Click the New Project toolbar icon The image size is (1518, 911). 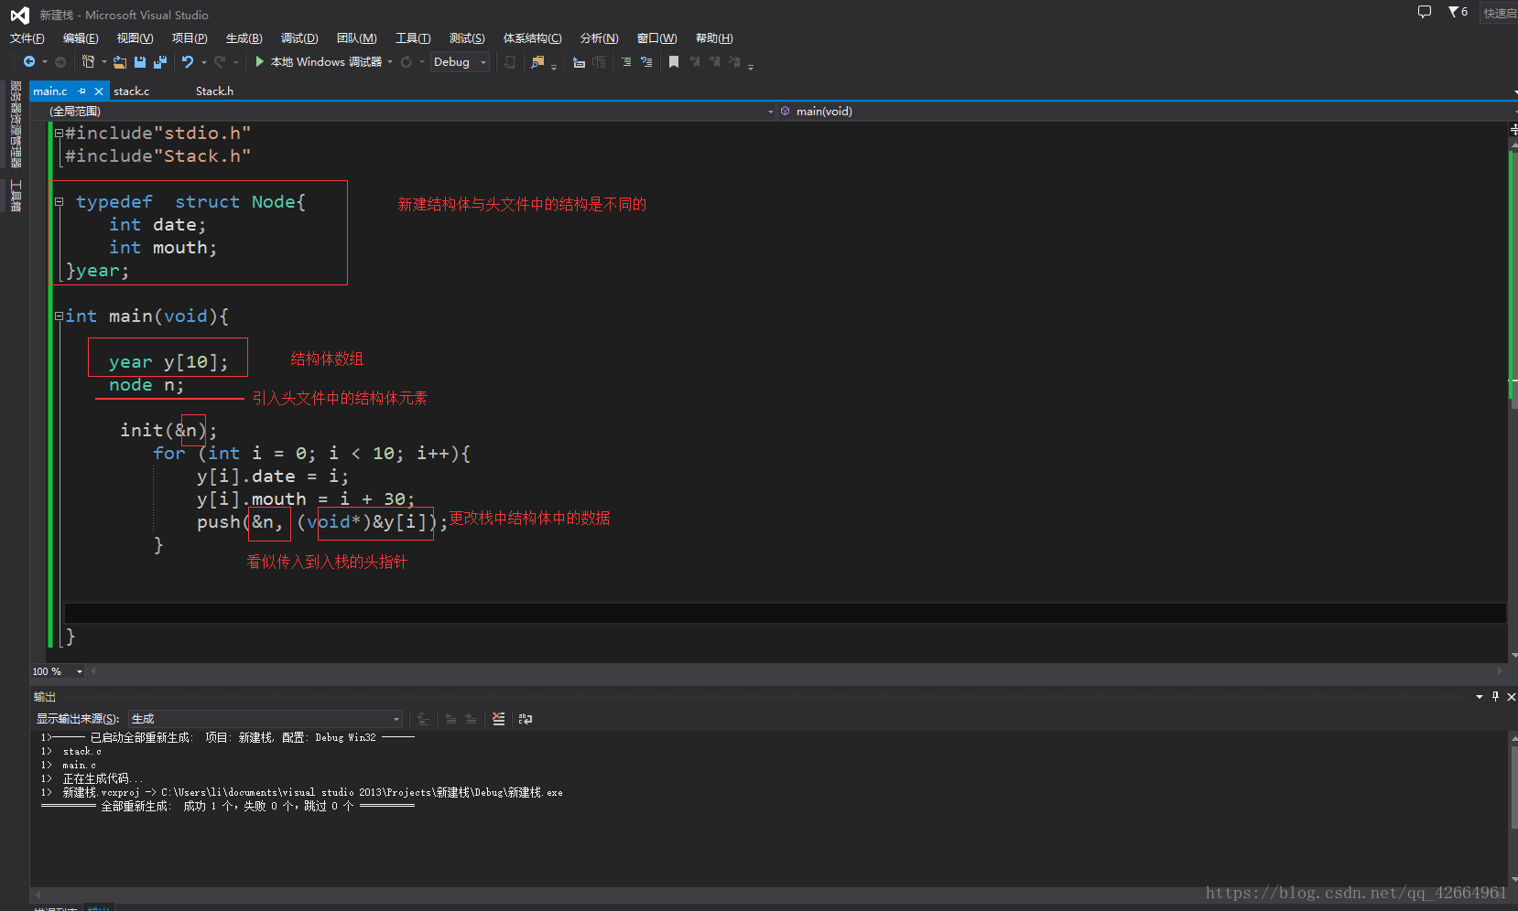point(88,61)
